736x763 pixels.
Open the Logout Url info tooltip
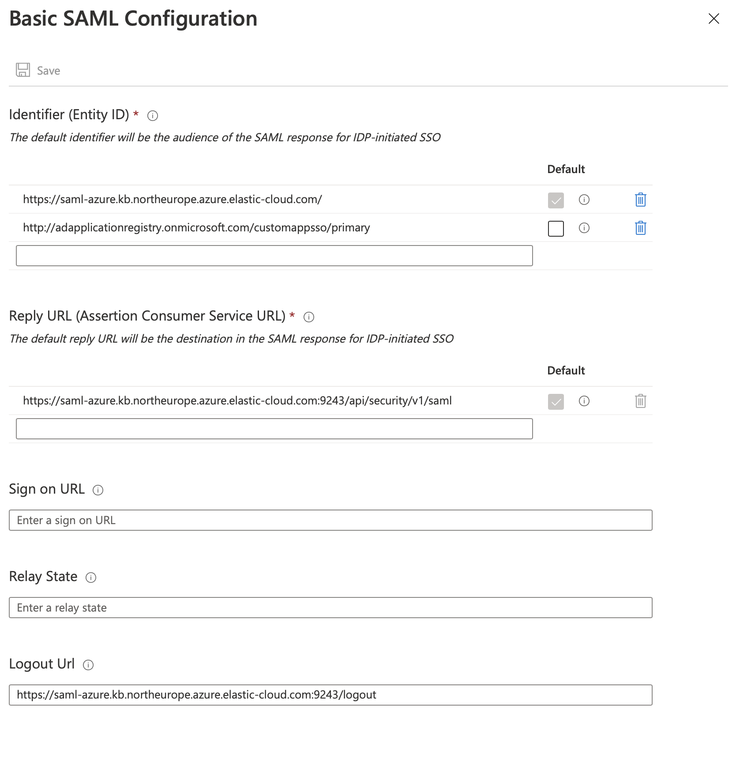point(89,665)
